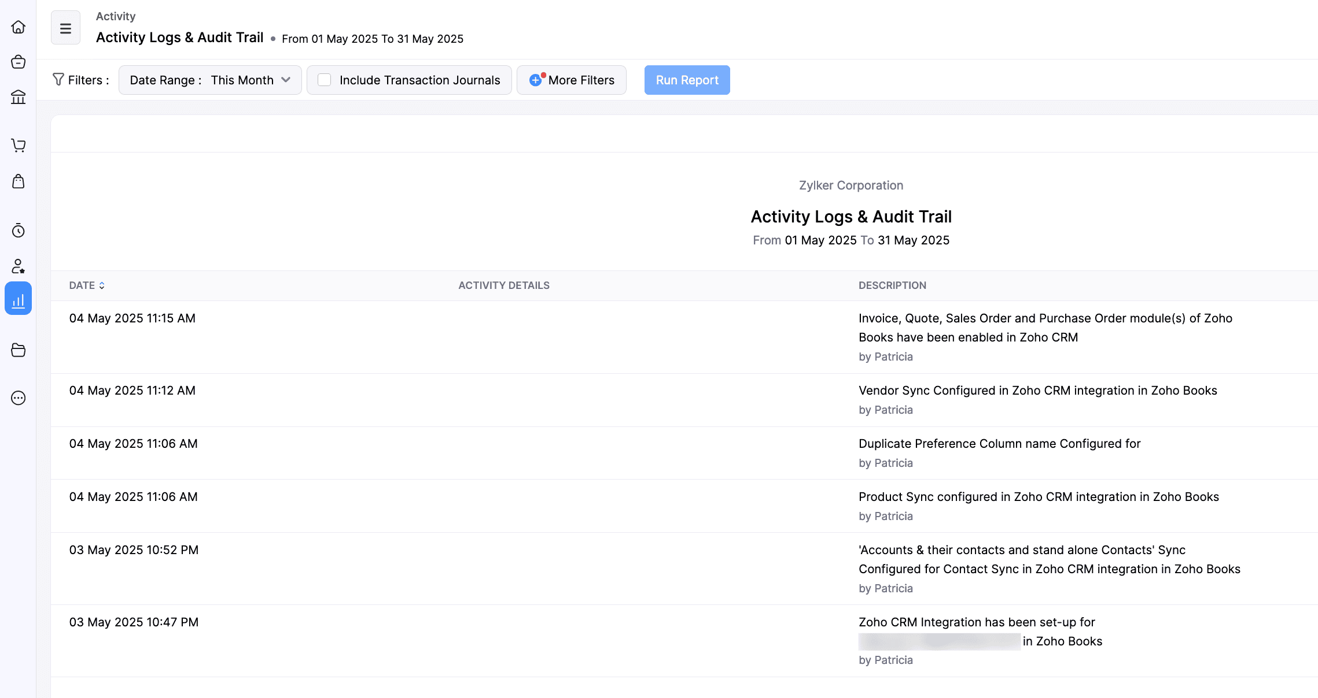
Task: Open the Time Tracking clock icon
Action: tap(18, 231)
